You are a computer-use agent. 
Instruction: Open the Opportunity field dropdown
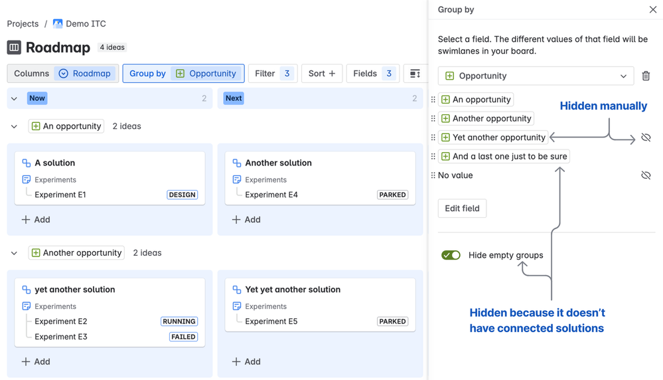536,76
